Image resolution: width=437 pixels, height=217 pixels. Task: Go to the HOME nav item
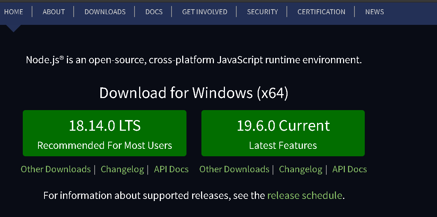tap(14, 12)
